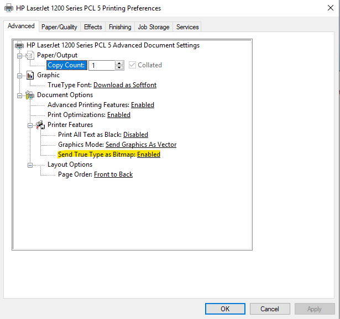
Task: Select the Copy Count label
Action: [67, 65]
